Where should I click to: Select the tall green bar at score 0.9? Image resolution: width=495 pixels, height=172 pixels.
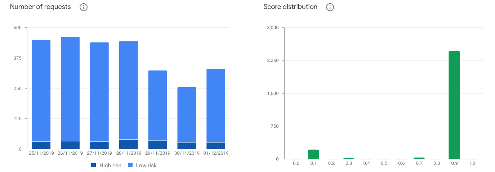(454, 105)
